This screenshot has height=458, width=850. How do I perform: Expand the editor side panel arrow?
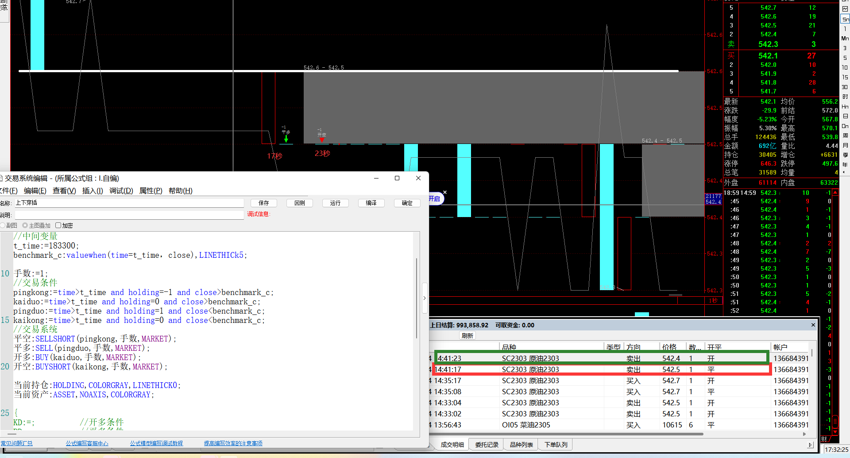(x=424, y=298)
